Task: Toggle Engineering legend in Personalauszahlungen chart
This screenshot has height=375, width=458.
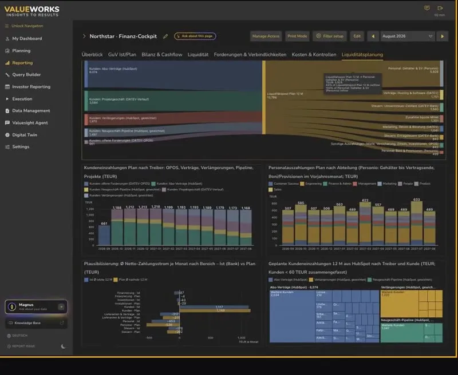Action: 311,183
